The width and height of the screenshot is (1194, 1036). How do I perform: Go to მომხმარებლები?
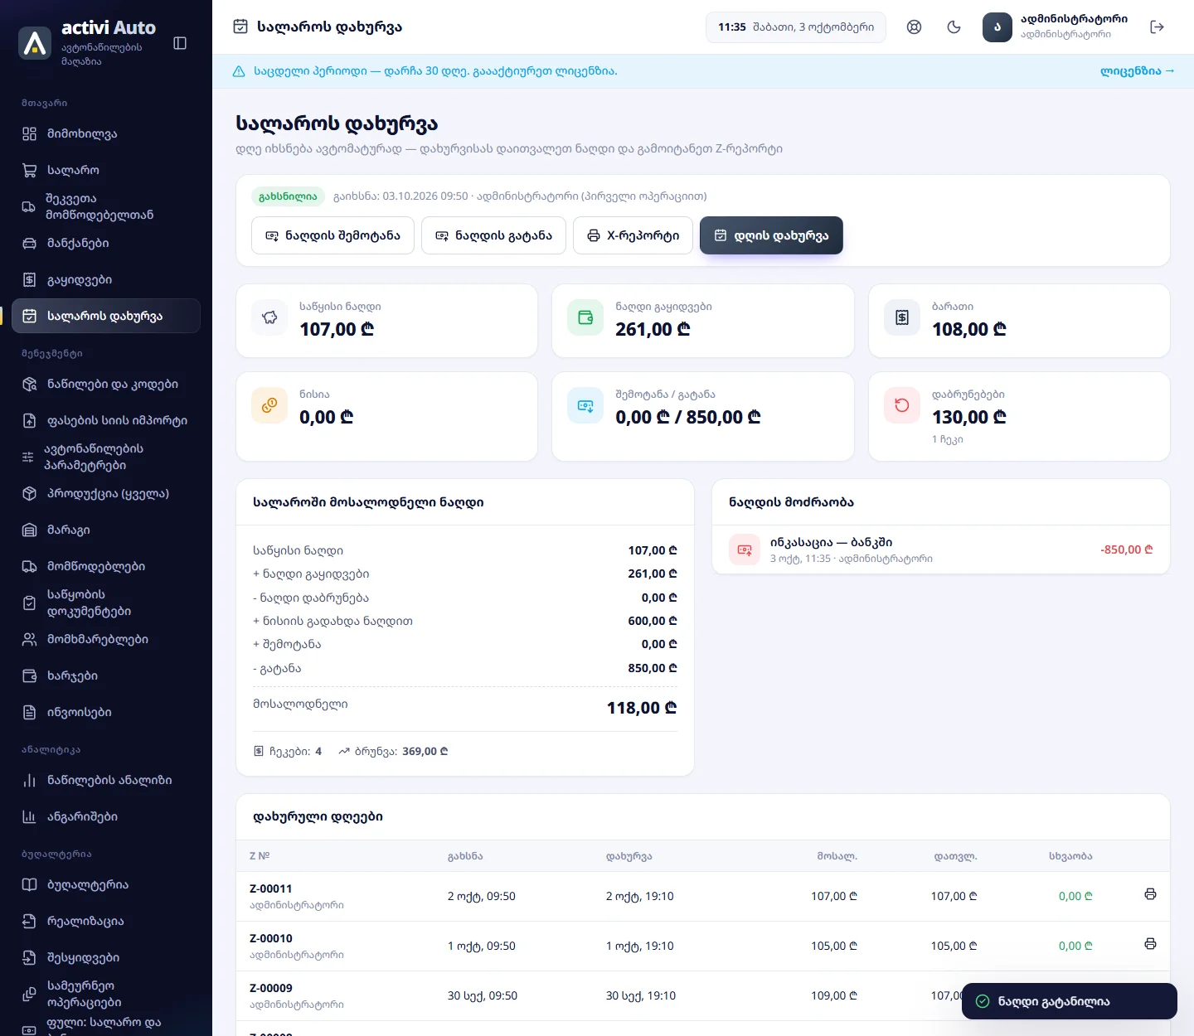106,639
